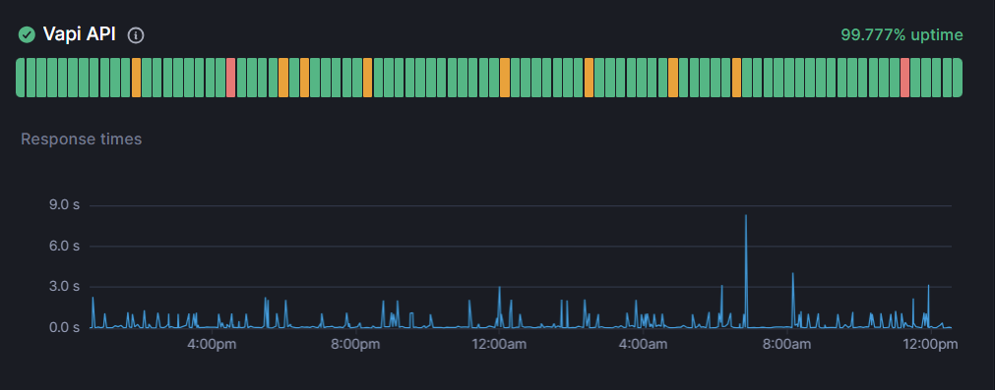
Task: Select the rightmost orange degraded bar
Action: pyautogui.click(x=737, y=78)
